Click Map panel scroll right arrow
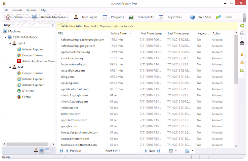The image size is (248, 161). pyautogui.click(x=53, y=144)
